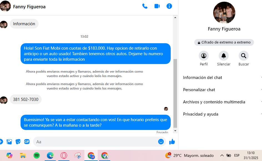The width and height of the screenshot is (262, 161).
Task: Start a video call from the header
Action: pos(157,6)
